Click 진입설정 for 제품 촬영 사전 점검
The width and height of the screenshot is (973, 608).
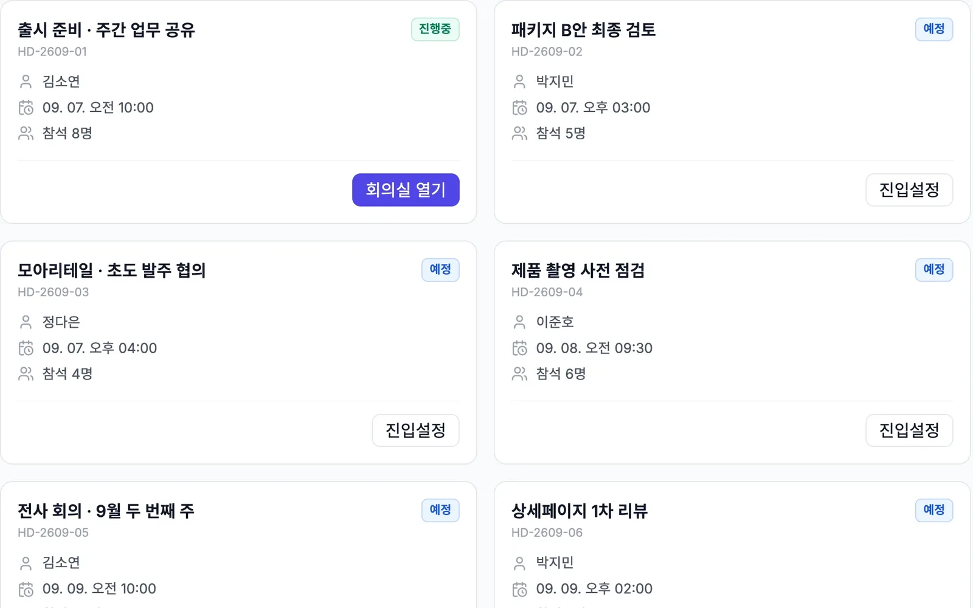909,430
